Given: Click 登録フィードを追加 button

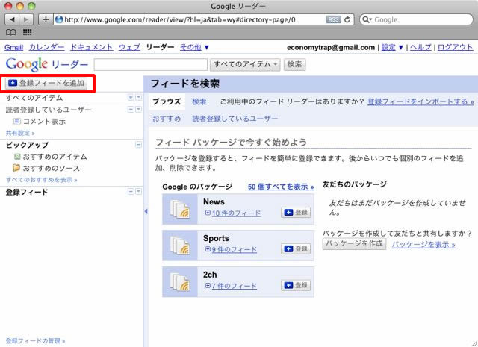Looking at the screenshot, I should point(46,83).
